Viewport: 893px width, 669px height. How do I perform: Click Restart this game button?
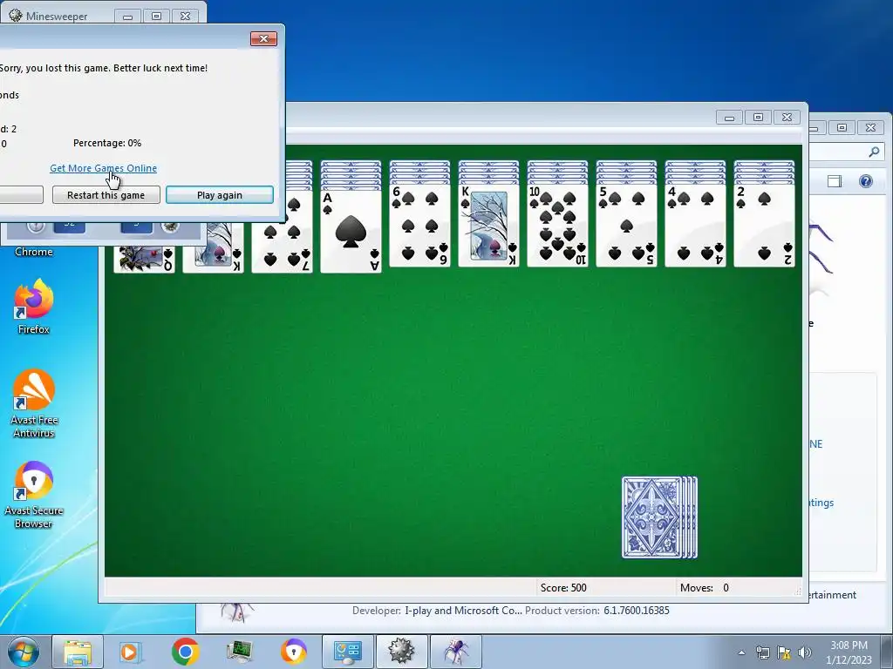coord(106,195)
